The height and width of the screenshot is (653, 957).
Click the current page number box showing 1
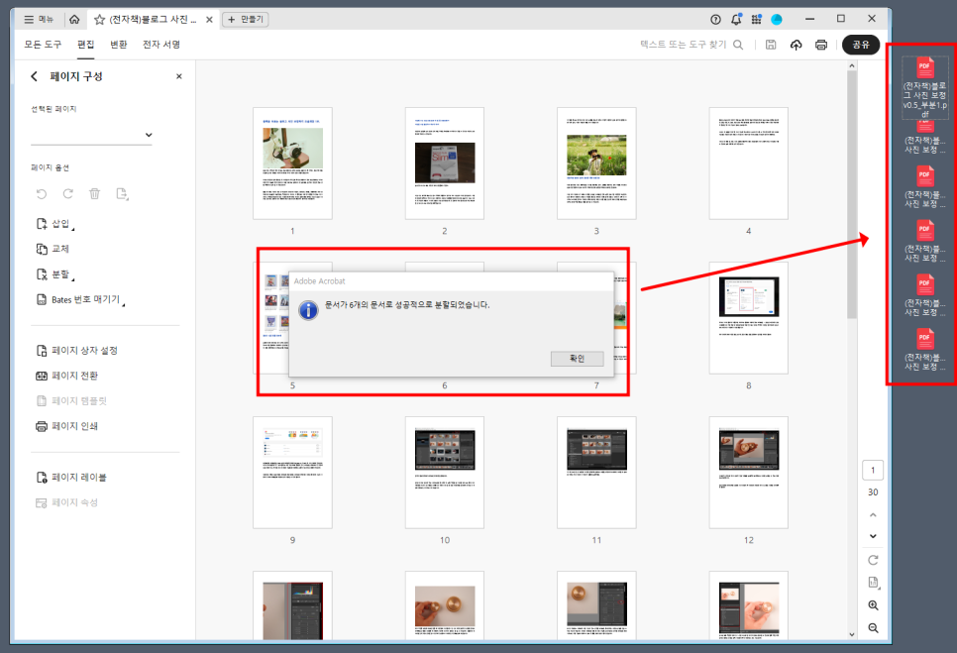click(x=873, y=470)
